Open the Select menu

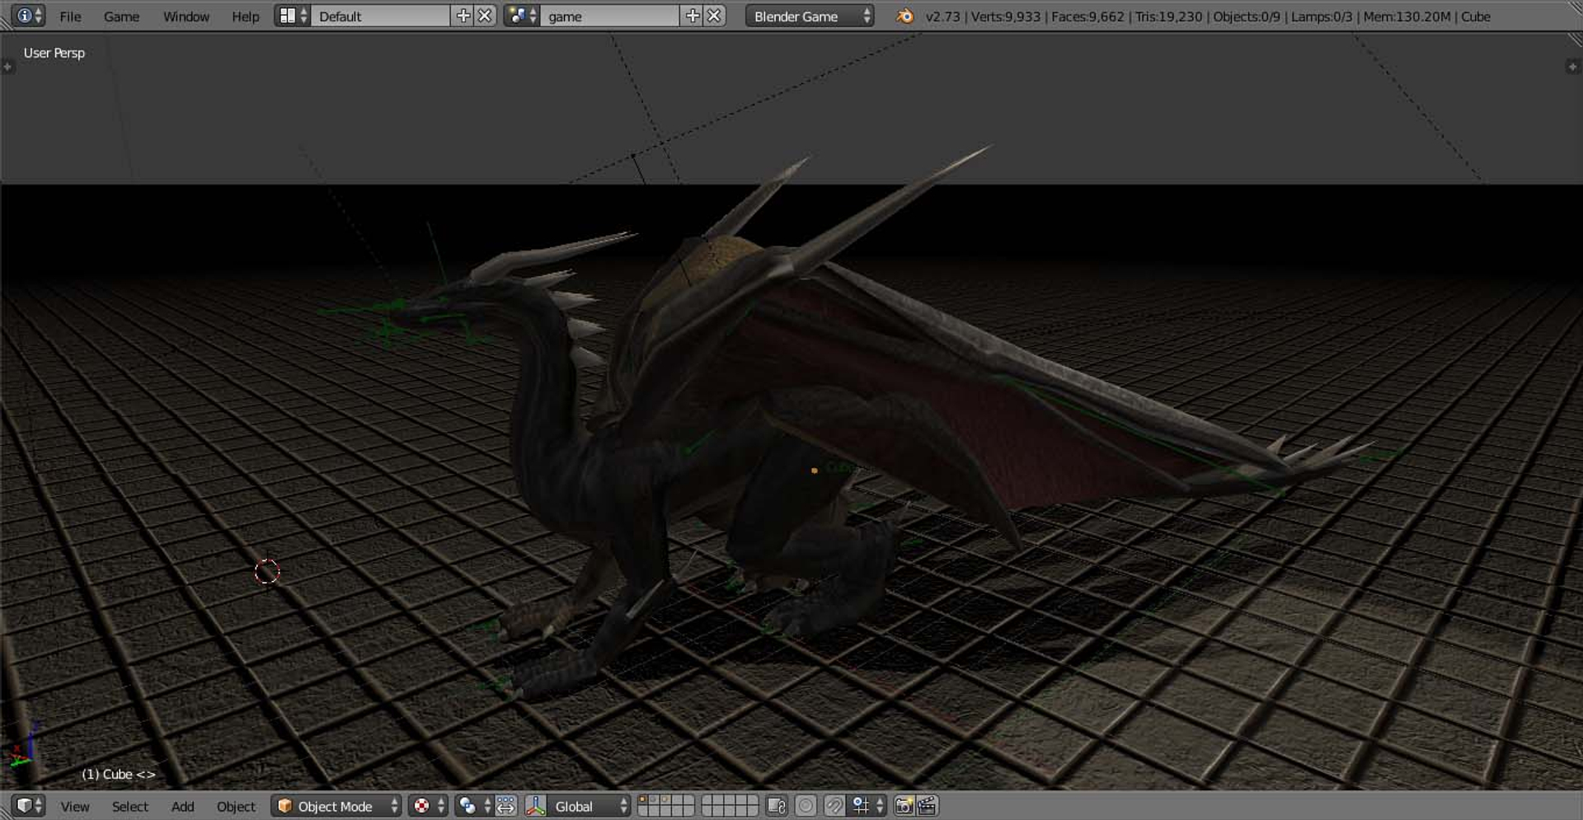point(130,806)
